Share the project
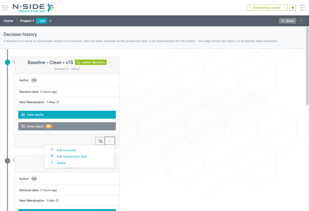 [287, 21]
